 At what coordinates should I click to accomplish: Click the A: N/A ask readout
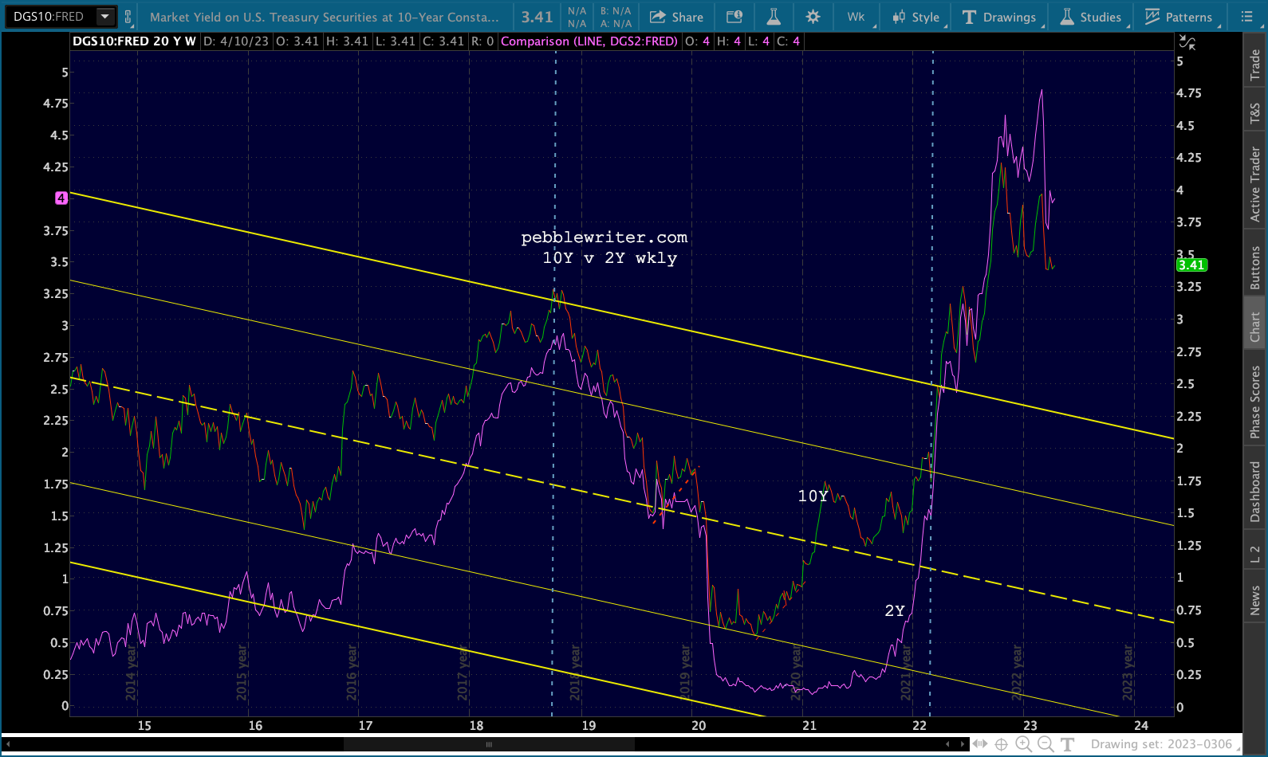(616, 23)
